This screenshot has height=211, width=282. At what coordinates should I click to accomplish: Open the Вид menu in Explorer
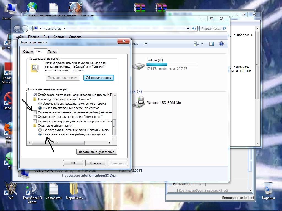(46, 37)
